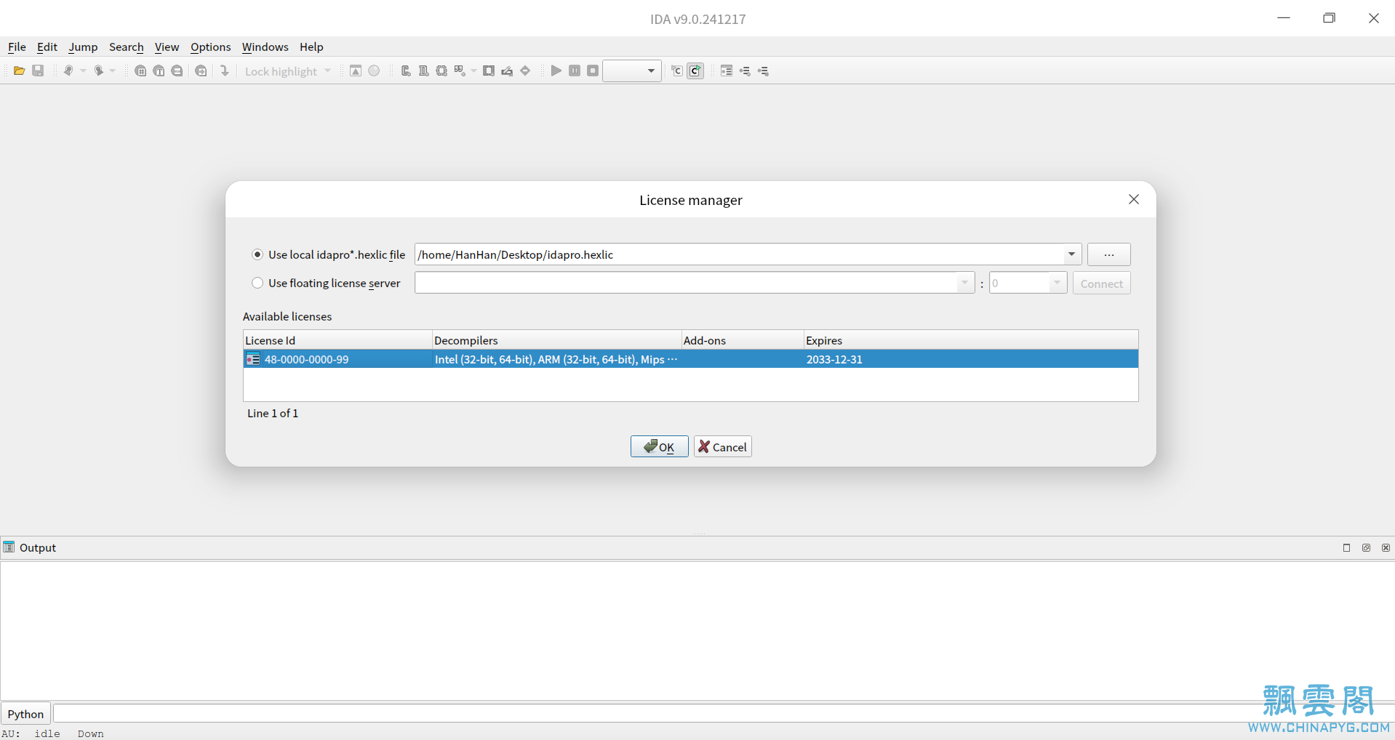The width and height of the screenshot is (1395, 740).
Task: Open the Help menu
Action: [311, 47]
